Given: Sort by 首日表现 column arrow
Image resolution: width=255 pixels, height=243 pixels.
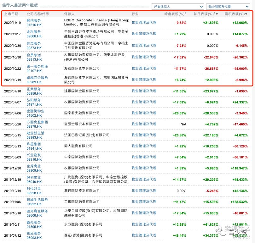Looking at the screenshot, I should pos(217,14).
